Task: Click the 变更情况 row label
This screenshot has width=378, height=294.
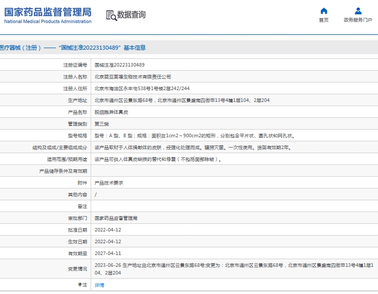Action: tap(77, 269)
